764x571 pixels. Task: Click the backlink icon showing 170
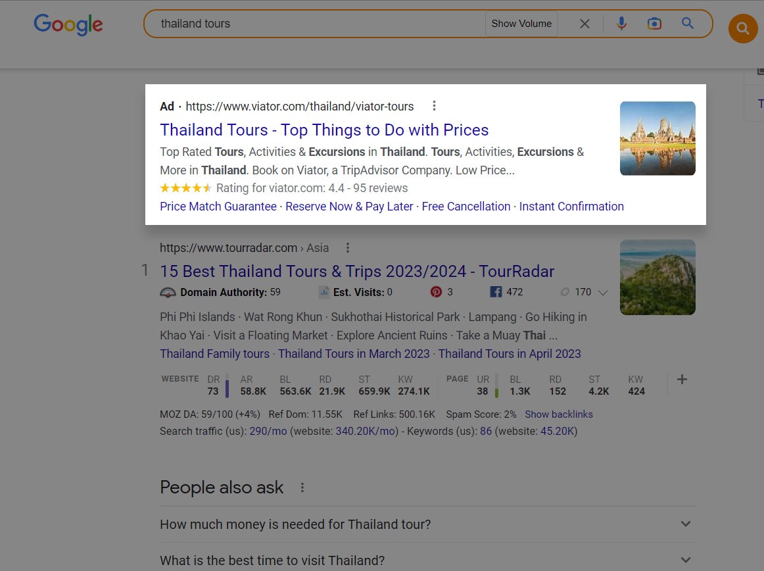pyautogui.click(x=564, y=291)
